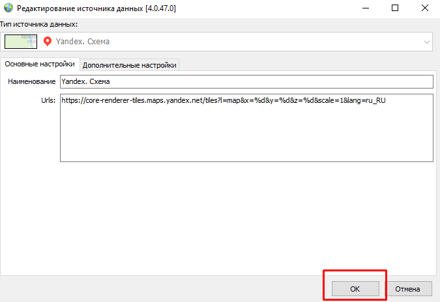Screen dimensions: 440x302
Task: Close the dialog window
Action: click(x=425, y=8)
